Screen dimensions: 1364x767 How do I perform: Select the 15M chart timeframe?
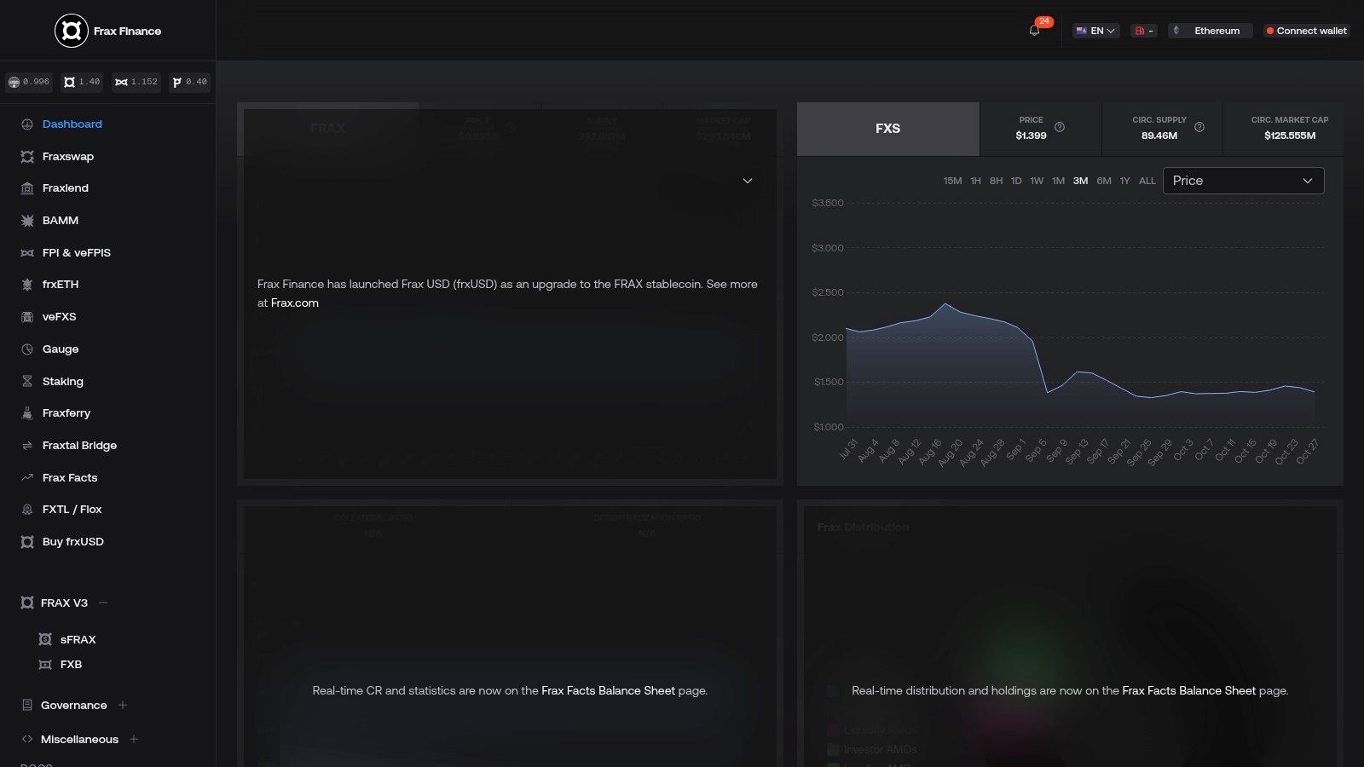tap(952, 181)
